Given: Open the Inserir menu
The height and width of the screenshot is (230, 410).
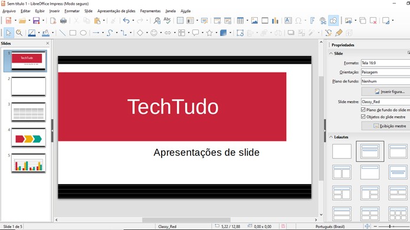Looking at the screenshot, I should (x=54, y=11).
